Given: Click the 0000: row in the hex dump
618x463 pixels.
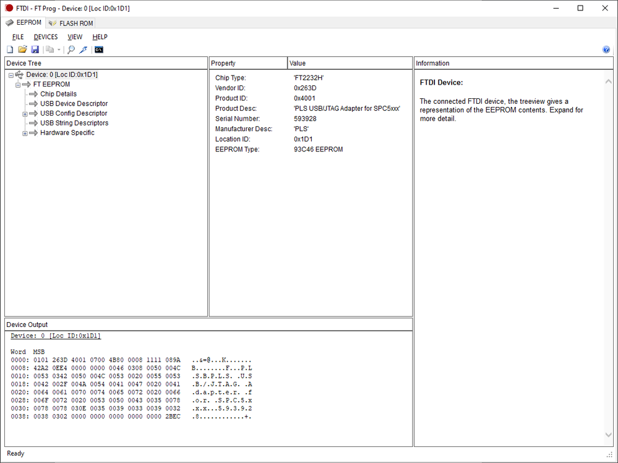Looking at the screenshot, I should pyautogui.click(x=131, y=360).
